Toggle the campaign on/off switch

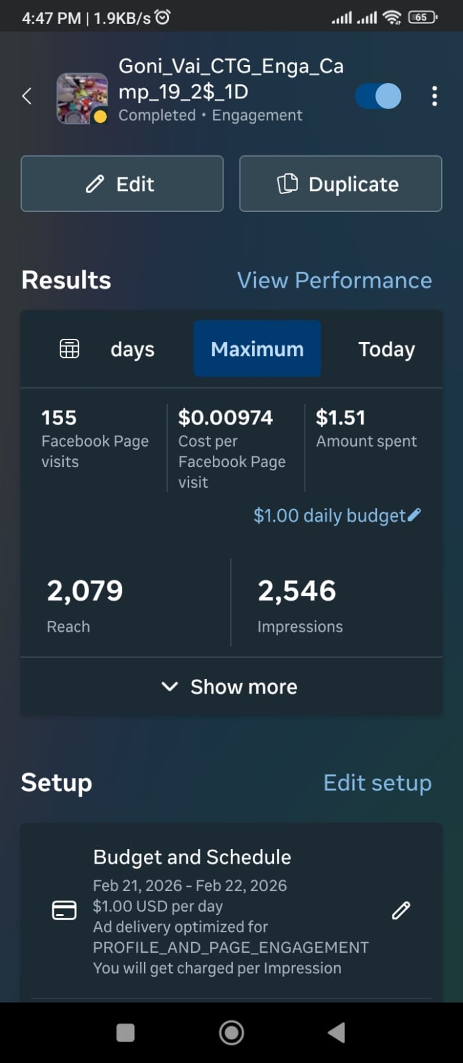click(x=378, y=96)
